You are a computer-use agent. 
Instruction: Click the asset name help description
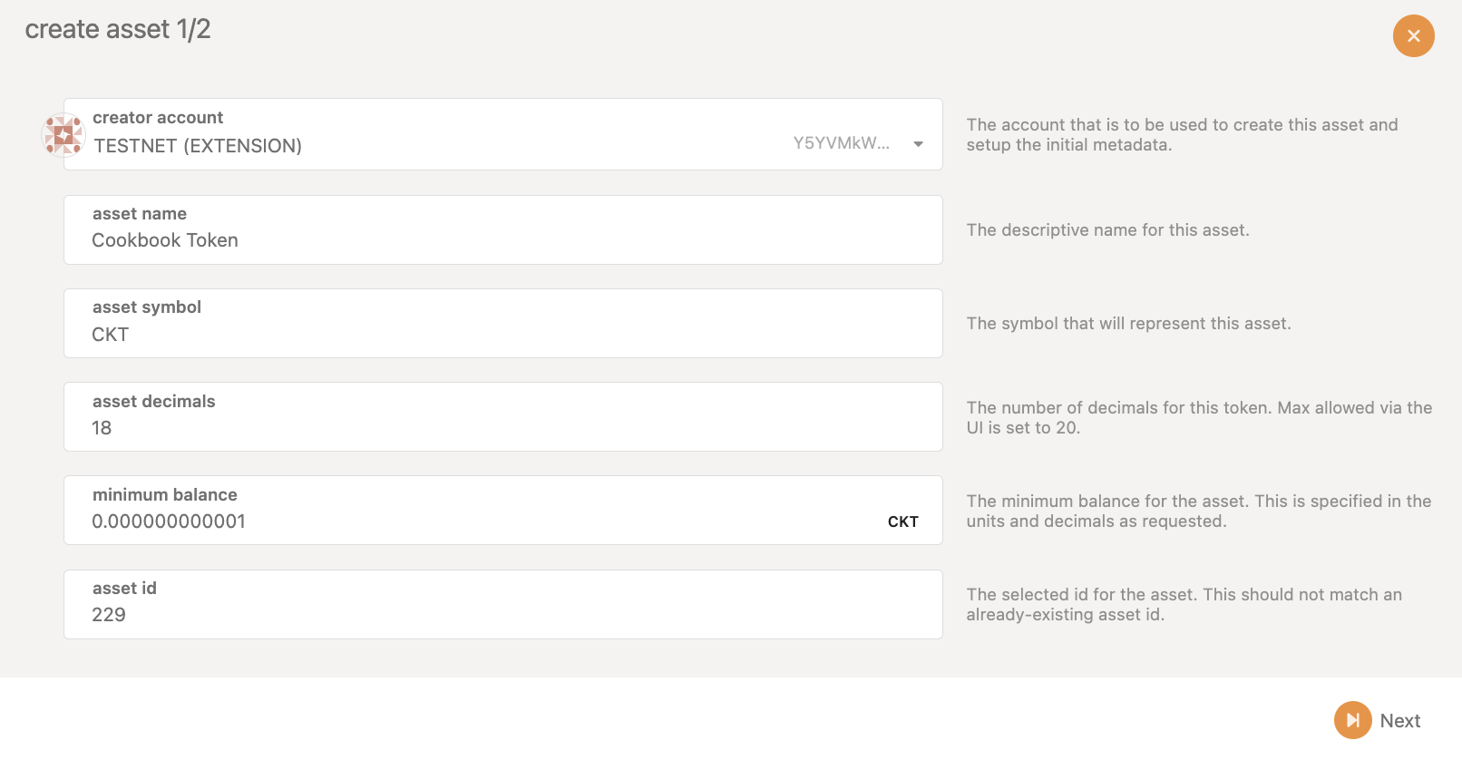click(x=1107, y=230)
